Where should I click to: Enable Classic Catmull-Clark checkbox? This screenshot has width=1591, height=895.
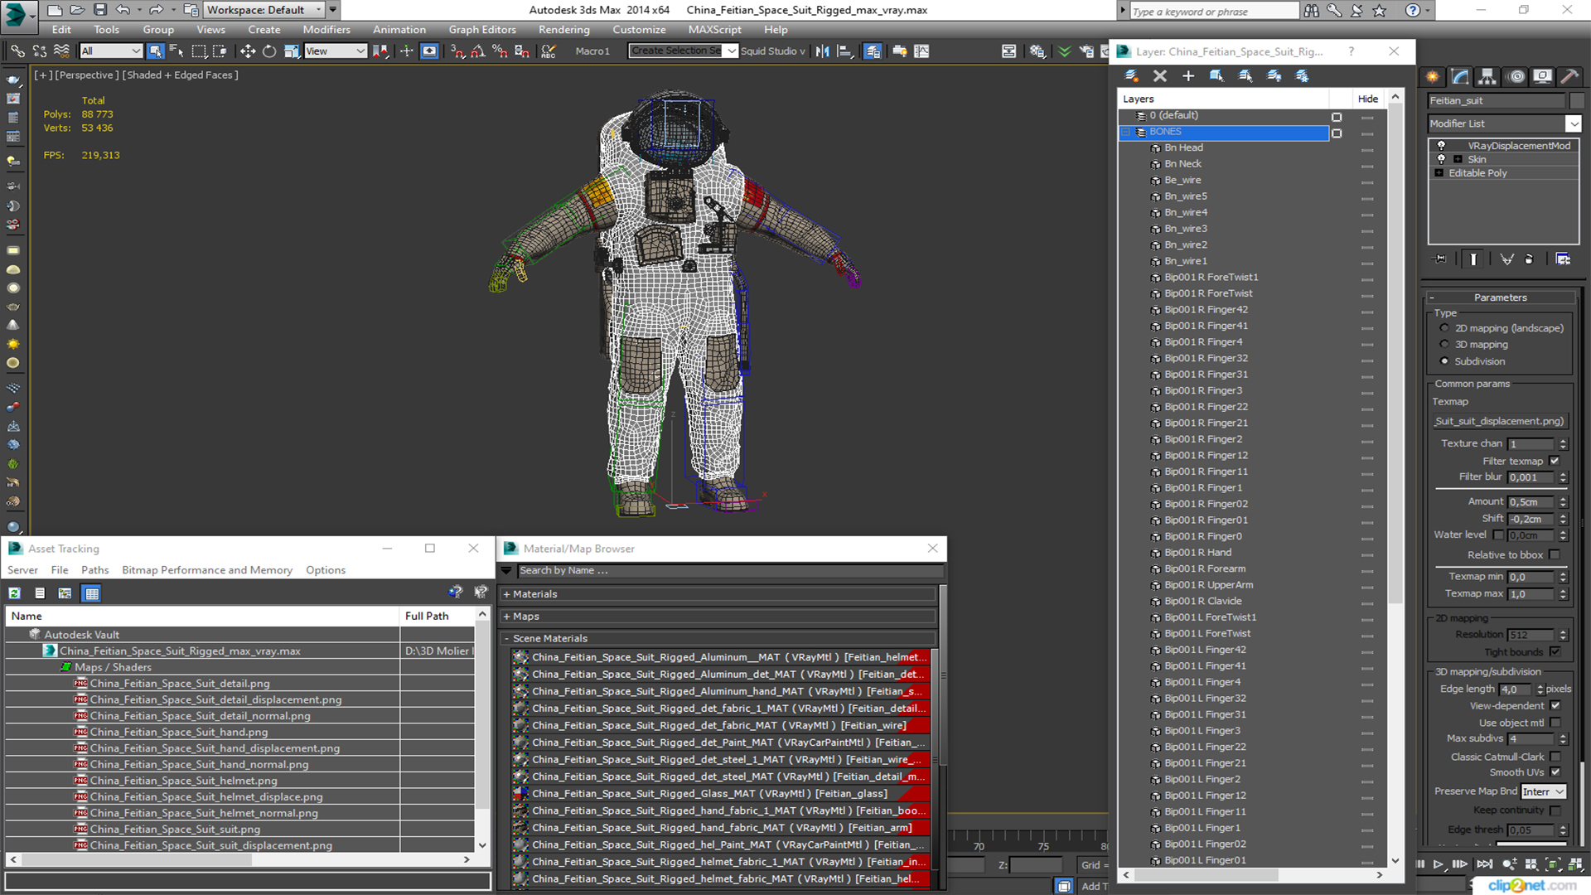pyautogui.click(x=1555, y=757)
